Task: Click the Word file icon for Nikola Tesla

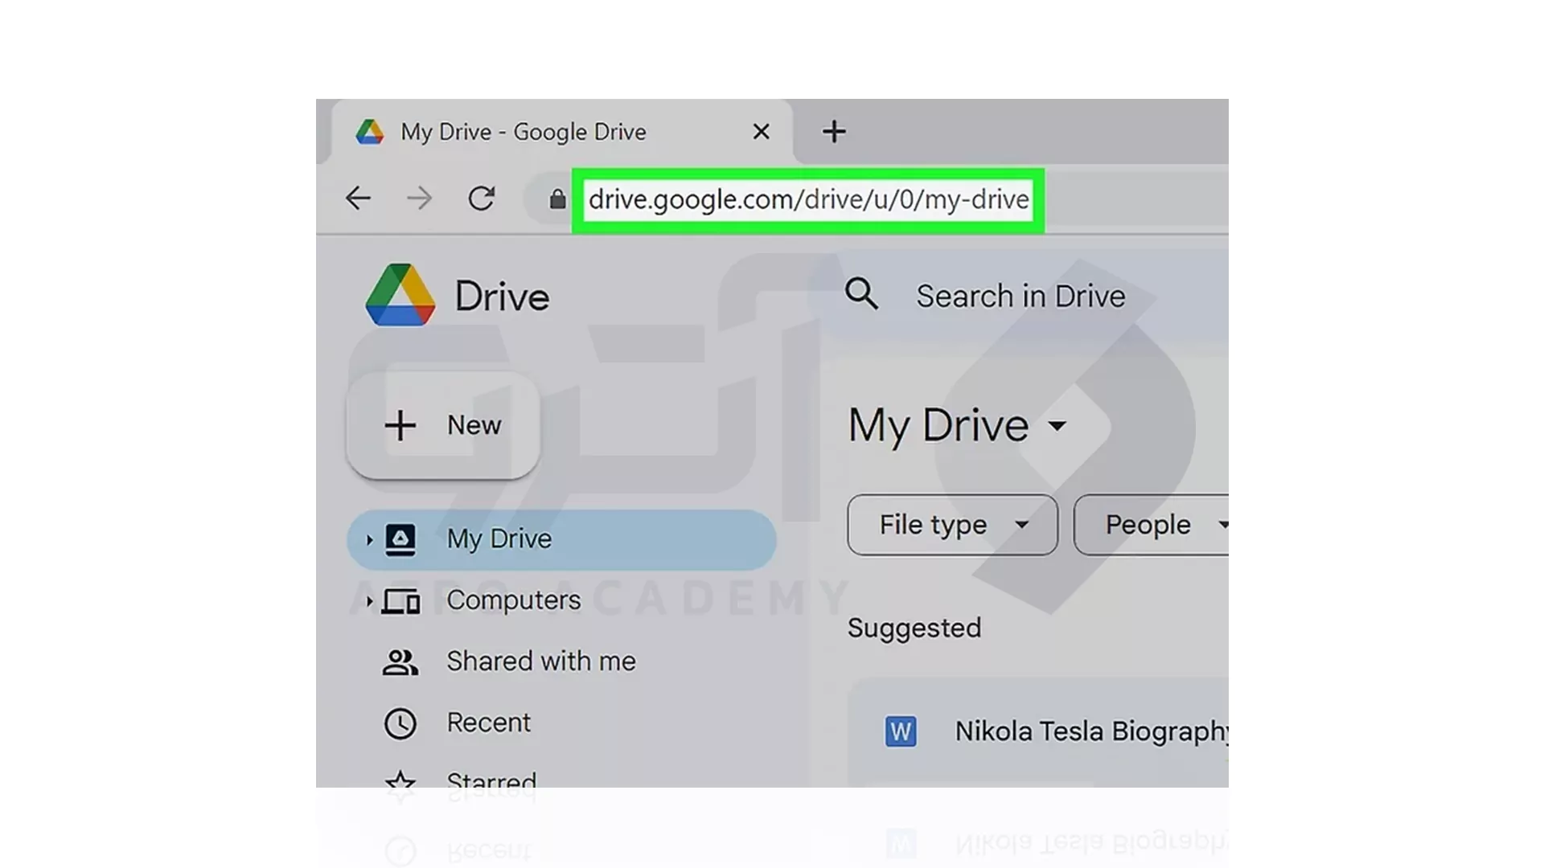Action: tap(900, 731)
